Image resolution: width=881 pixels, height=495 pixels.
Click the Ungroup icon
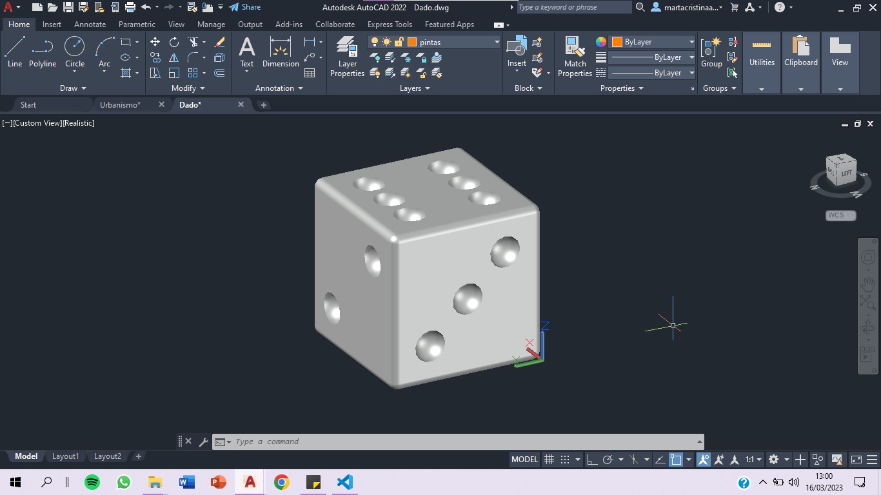point(733,42)
